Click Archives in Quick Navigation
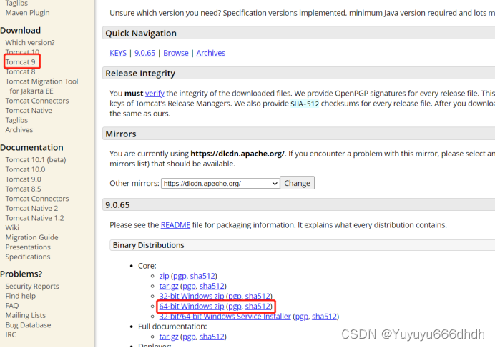The width and height of the screenshot is (495, 348). tap(211, 53)
